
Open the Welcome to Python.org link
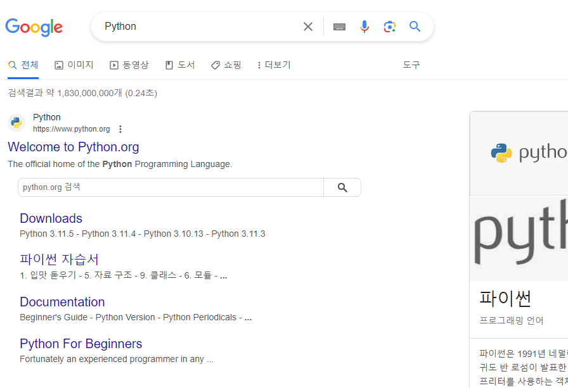[73, 147]
